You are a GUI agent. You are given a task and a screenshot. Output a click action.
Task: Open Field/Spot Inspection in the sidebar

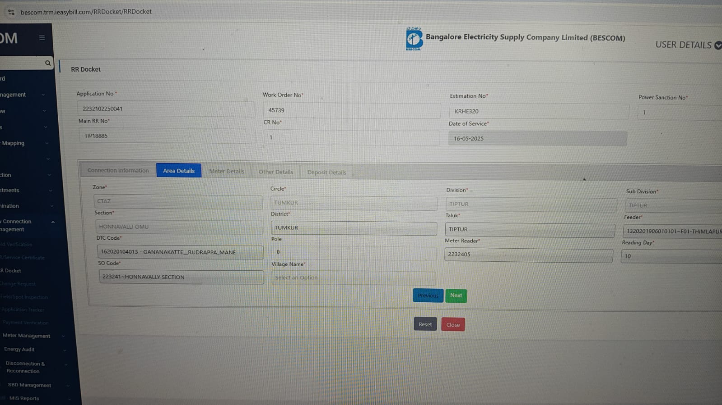point(24,297)
